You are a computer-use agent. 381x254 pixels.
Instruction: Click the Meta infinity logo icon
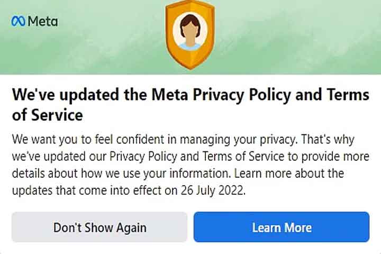click(18, 22)
